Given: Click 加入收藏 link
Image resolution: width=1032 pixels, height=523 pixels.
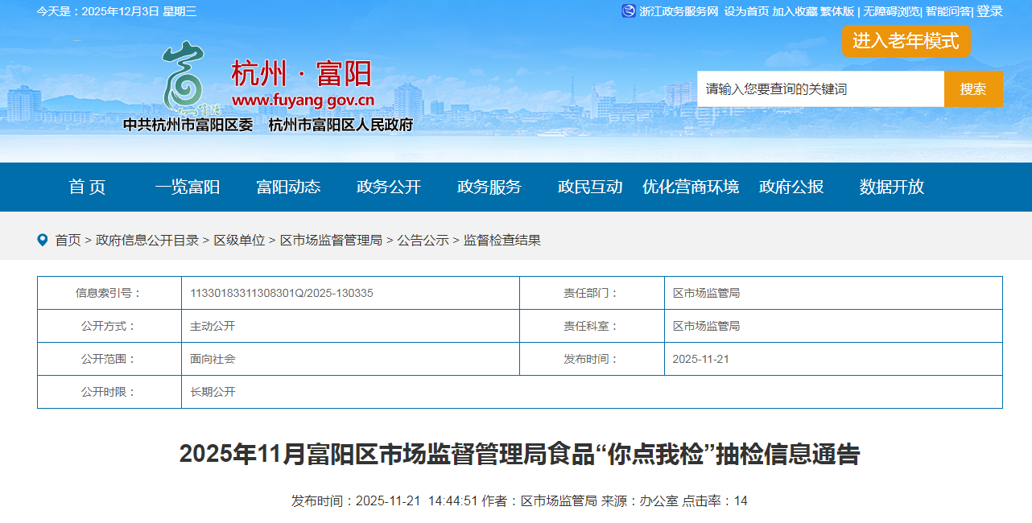Looking at the screenshot, I should pyautogui.click(x=795, y=11).
